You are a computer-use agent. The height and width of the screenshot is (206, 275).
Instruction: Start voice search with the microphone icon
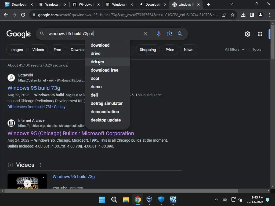[158, 34]
